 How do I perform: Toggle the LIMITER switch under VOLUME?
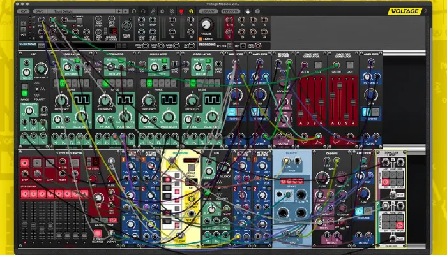click(x=201, y=39)
